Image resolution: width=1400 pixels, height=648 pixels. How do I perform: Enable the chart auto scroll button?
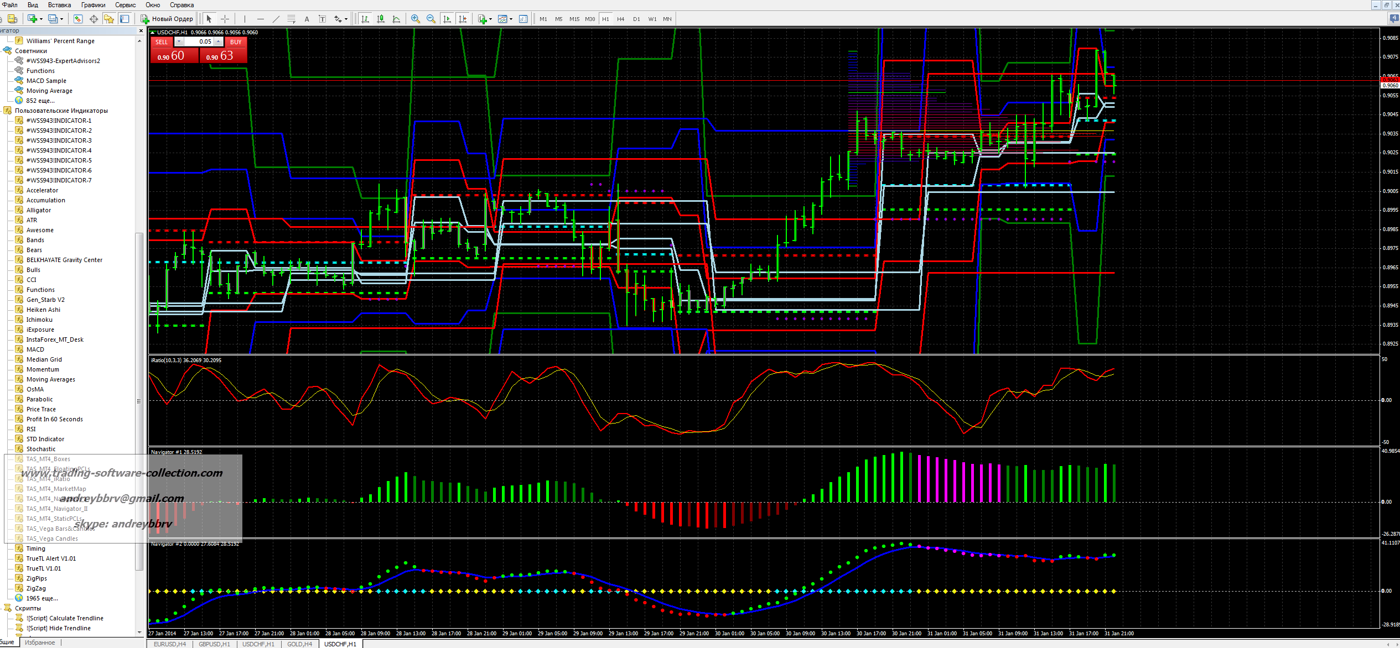pos(447,19)
